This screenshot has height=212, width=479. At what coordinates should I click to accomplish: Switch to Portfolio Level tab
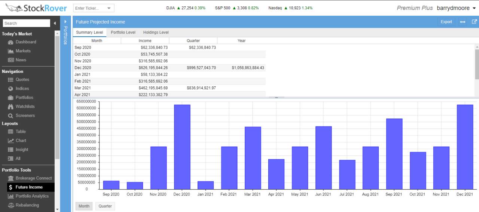(x=123, y=33)
